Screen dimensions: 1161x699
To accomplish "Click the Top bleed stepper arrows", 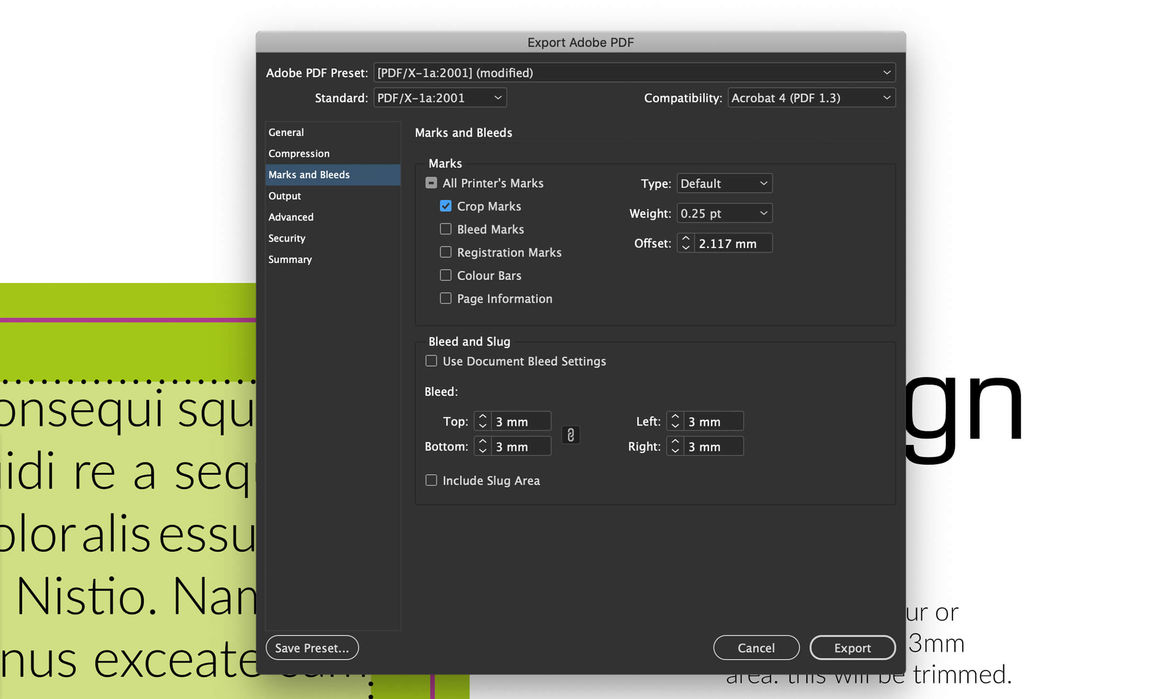I will point(482,421).
